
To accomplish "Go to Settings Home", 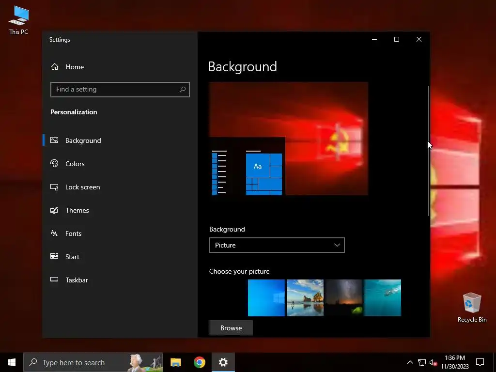I will point(120,67).
